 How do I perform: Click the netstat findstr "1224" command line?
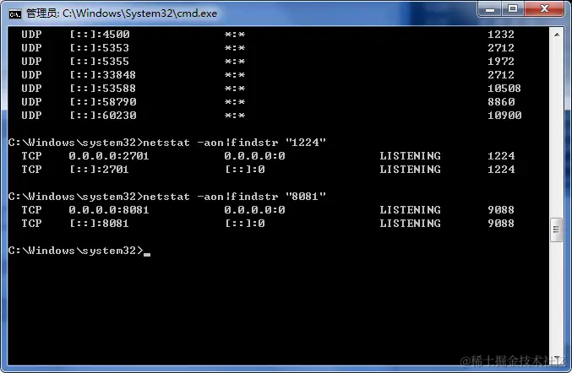coord(166,142)
